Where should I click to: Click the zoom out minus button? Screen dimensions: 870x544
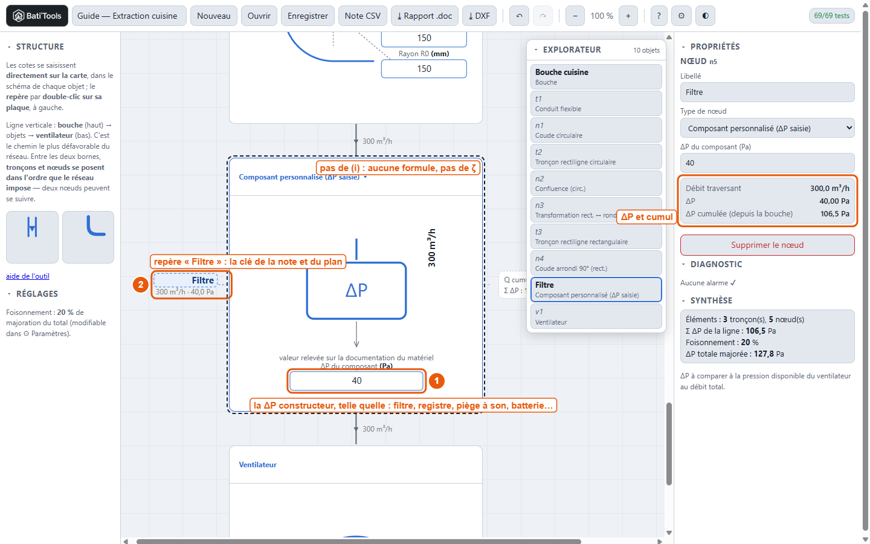pyautogui.click(x=575, y=16)
